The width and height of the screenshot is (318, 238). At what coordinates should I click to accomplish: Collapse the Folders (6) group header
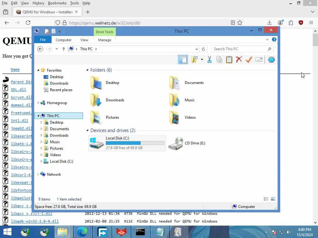pyautogui.click(x=87, y=70)
